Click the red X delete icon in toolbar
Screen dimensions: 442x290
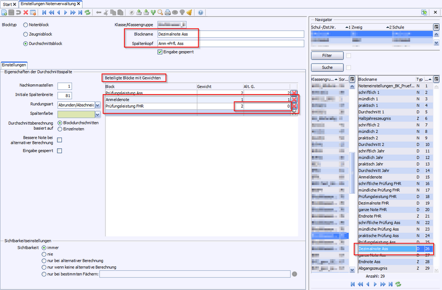pos(26,12)
